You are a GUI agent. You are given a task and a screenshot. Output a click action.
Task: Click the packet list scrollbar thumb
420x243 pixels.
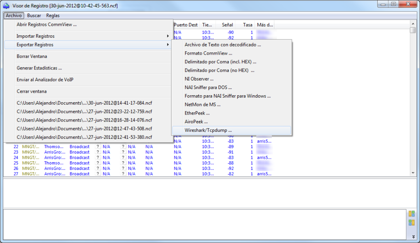pyautogui.click(x=413, y=30)
